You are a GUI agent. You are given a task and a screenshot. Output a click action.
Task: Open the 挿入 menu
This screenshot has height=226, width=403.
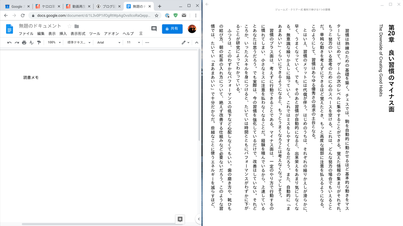63,33
